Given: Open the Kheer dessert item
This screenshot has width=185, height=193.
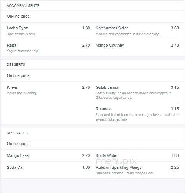Looking at the screenshot, I should coord(48,90).
